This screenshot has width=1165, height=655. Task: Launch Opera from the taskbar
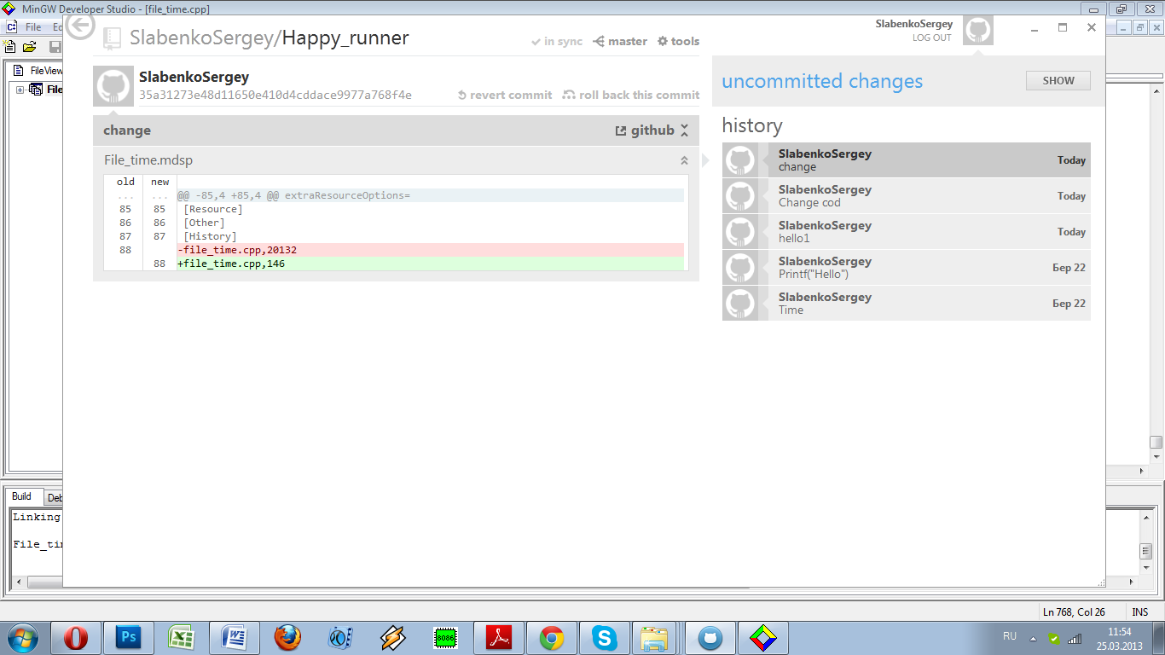(x=76, y=638)
